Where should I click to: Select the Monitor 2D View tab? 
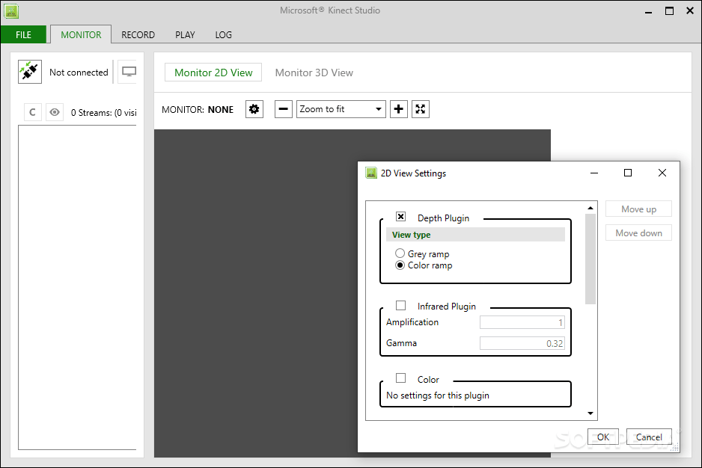tap(213, 73)
